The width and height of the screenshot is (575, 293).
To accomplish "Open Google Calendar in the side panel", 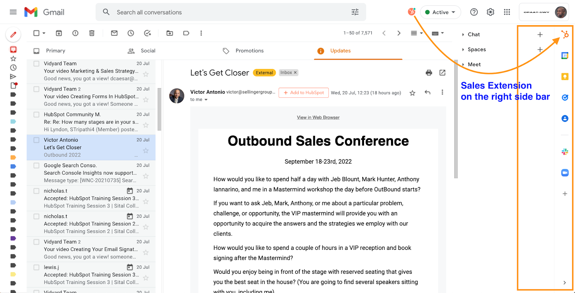I will tap(565, 56).
